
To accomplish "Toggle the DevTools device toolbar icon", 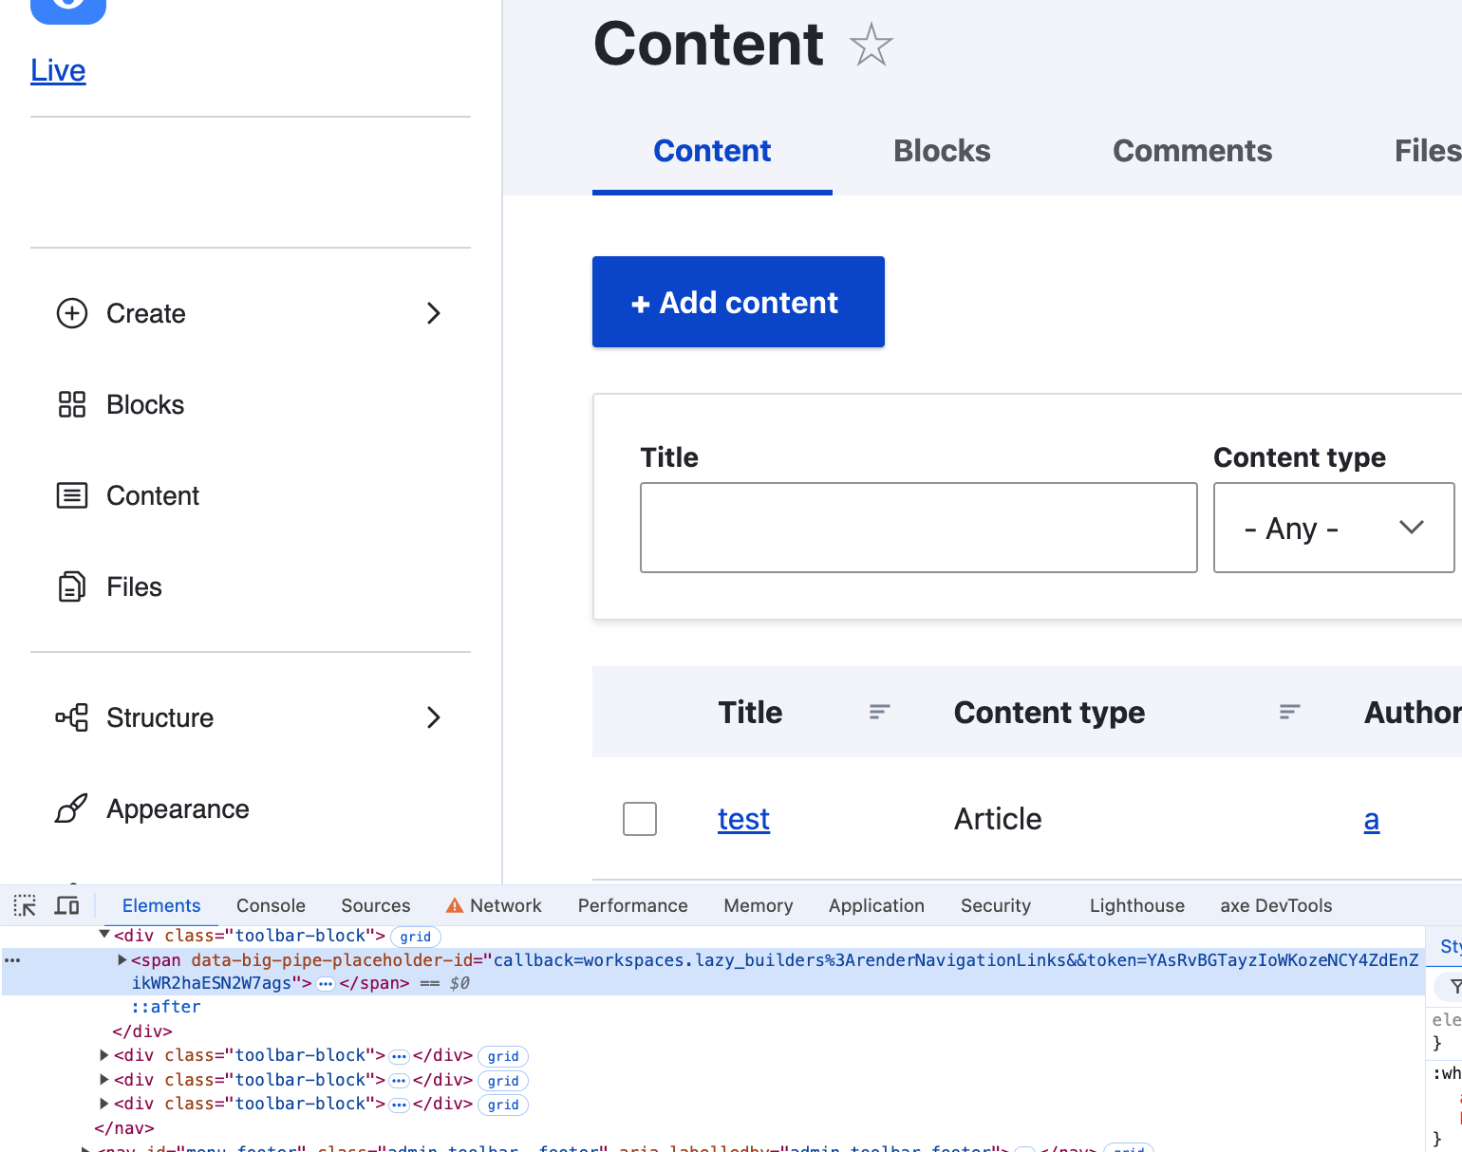I will (66, 905).
